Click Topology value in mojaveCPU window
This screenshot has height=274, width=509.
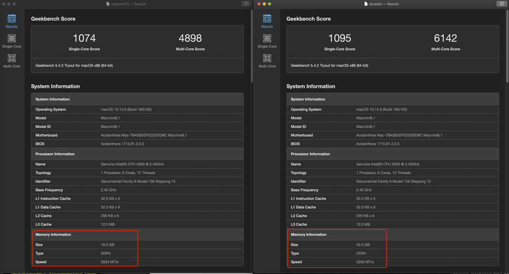(x=128, y=173)
